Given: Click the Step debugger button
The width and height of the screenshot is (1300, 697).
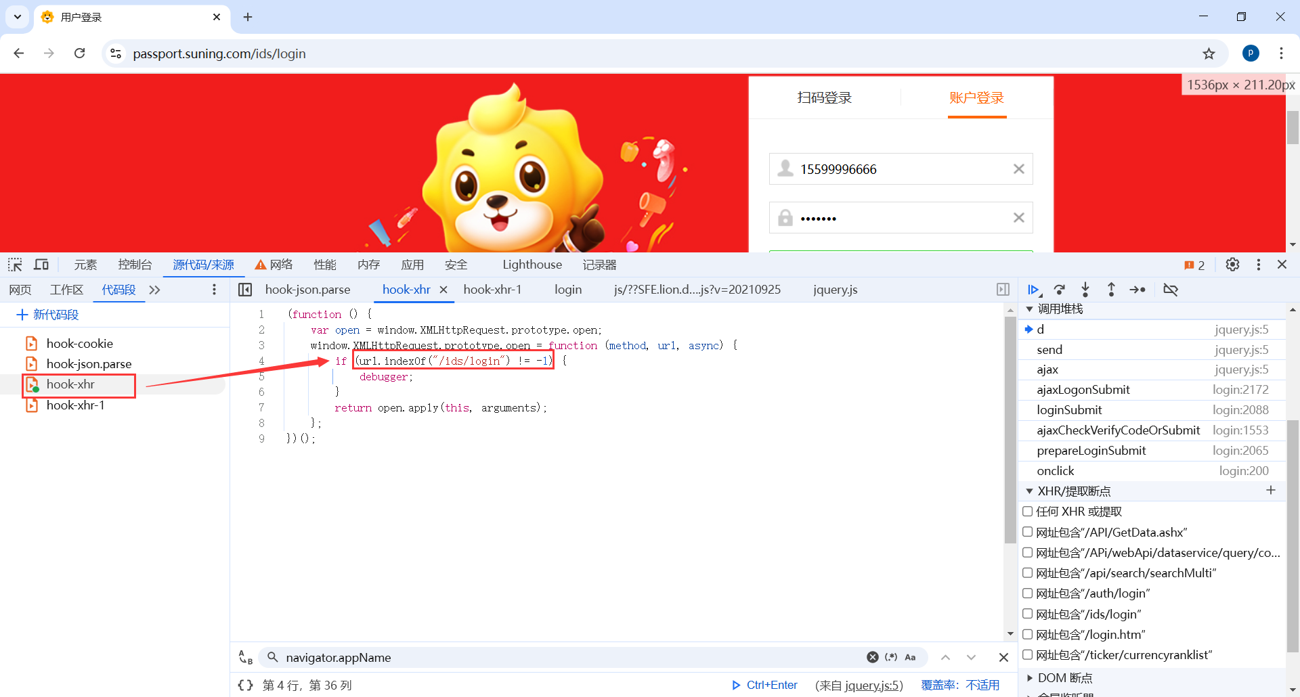Looking at the screenshot, I should pyautogui.click(x=1137, y=290).
